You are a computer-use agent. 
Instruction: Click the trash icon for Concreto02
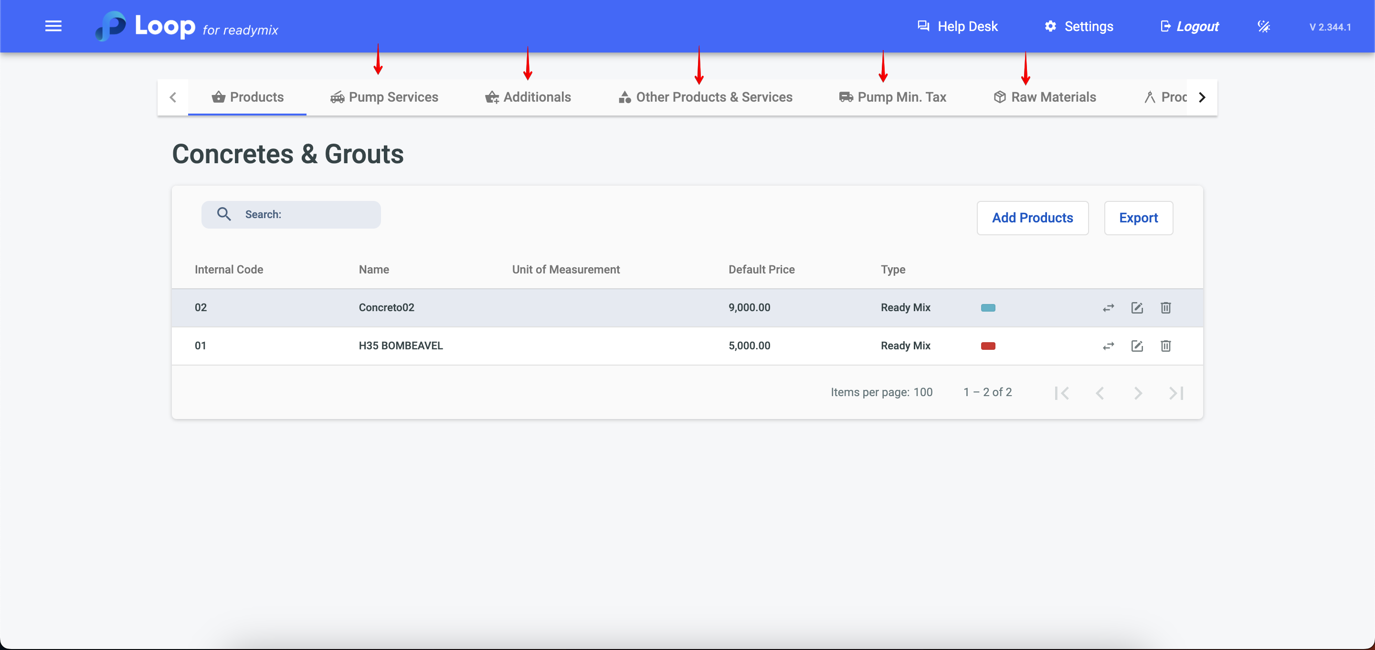pyautogui.click(x=1165, y=308)
